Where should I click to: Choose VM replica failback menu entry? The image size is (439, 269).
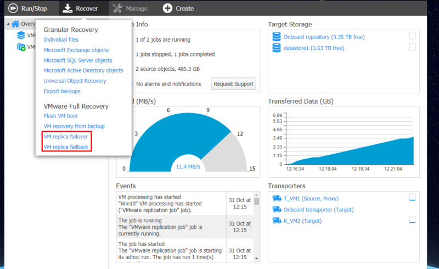point(66,147)
